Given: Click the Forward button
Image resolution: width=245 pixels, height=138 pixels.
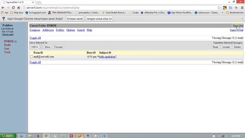Looking at the screenshot, I should pos(59,47).
